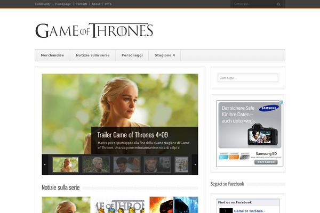Click the Seguici su Facebook heading
Screen dimensions: 320x213
pos(227,184)
